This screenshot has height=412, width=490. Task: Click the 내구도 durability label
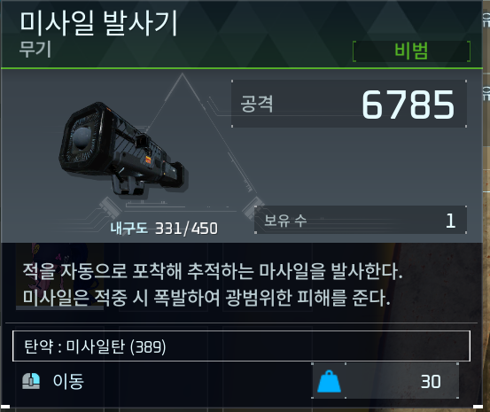coord(129,229)
